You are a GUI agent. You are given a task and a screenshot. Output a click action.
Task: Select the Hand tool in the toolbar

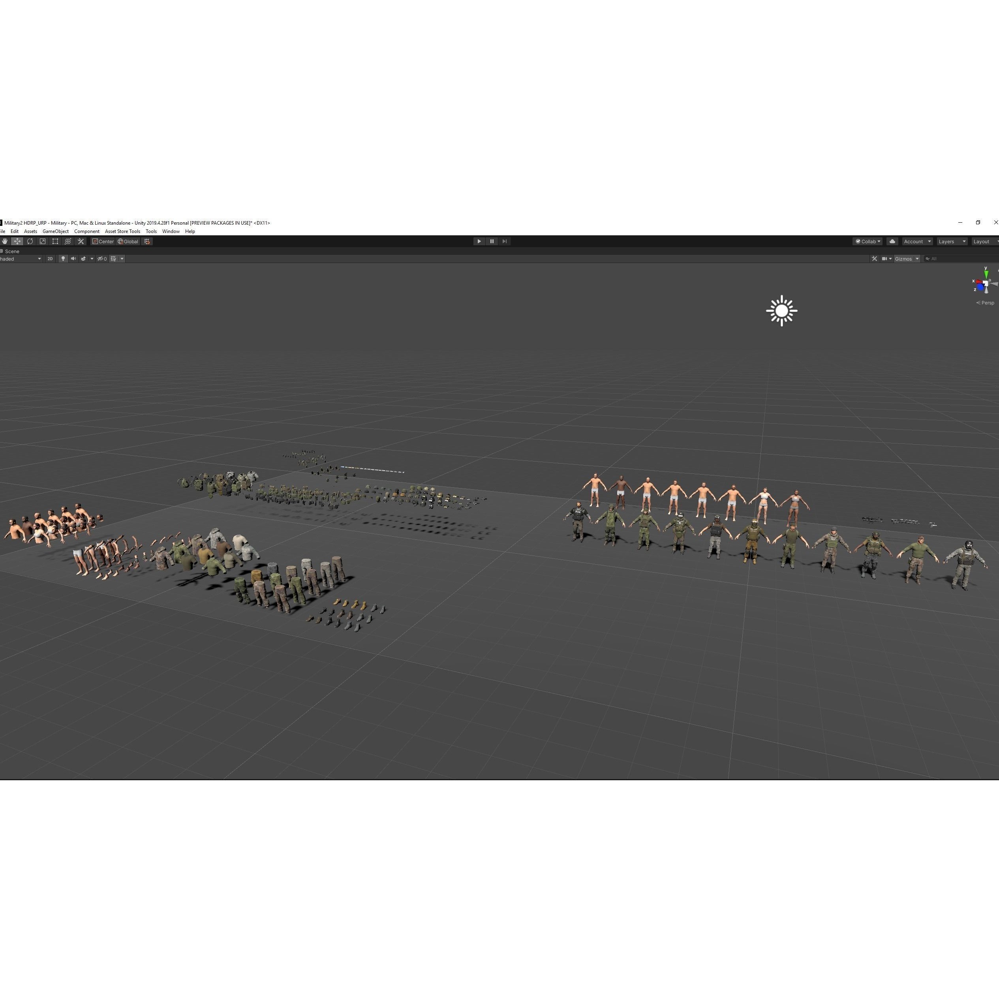[x=5, y=242]
